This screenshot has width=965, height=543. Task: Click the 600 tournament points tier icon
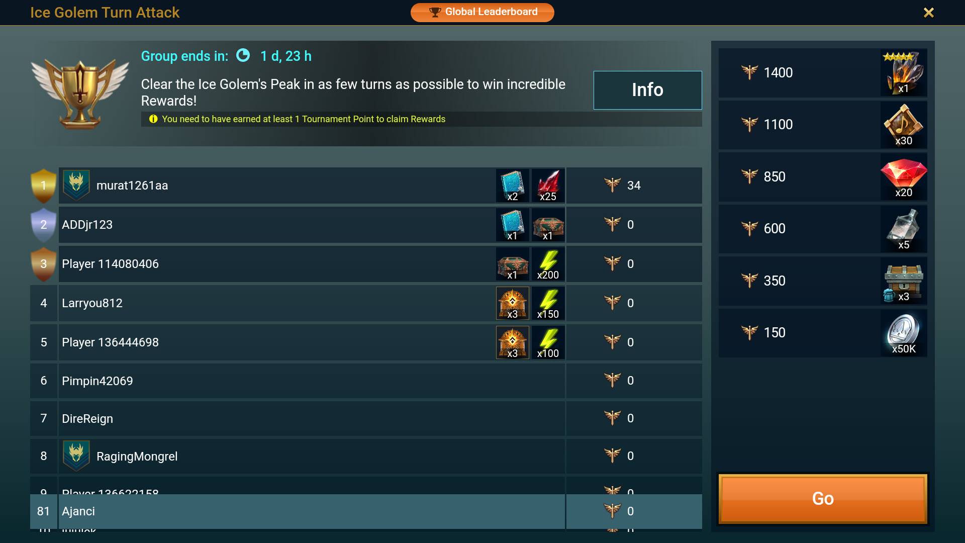click(x=749, y=228)
